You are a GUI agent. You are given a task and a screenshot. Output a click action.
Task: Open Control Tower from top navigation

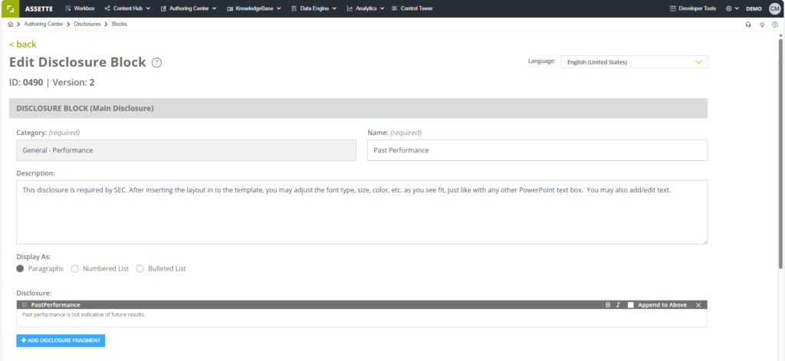(411, 8)
